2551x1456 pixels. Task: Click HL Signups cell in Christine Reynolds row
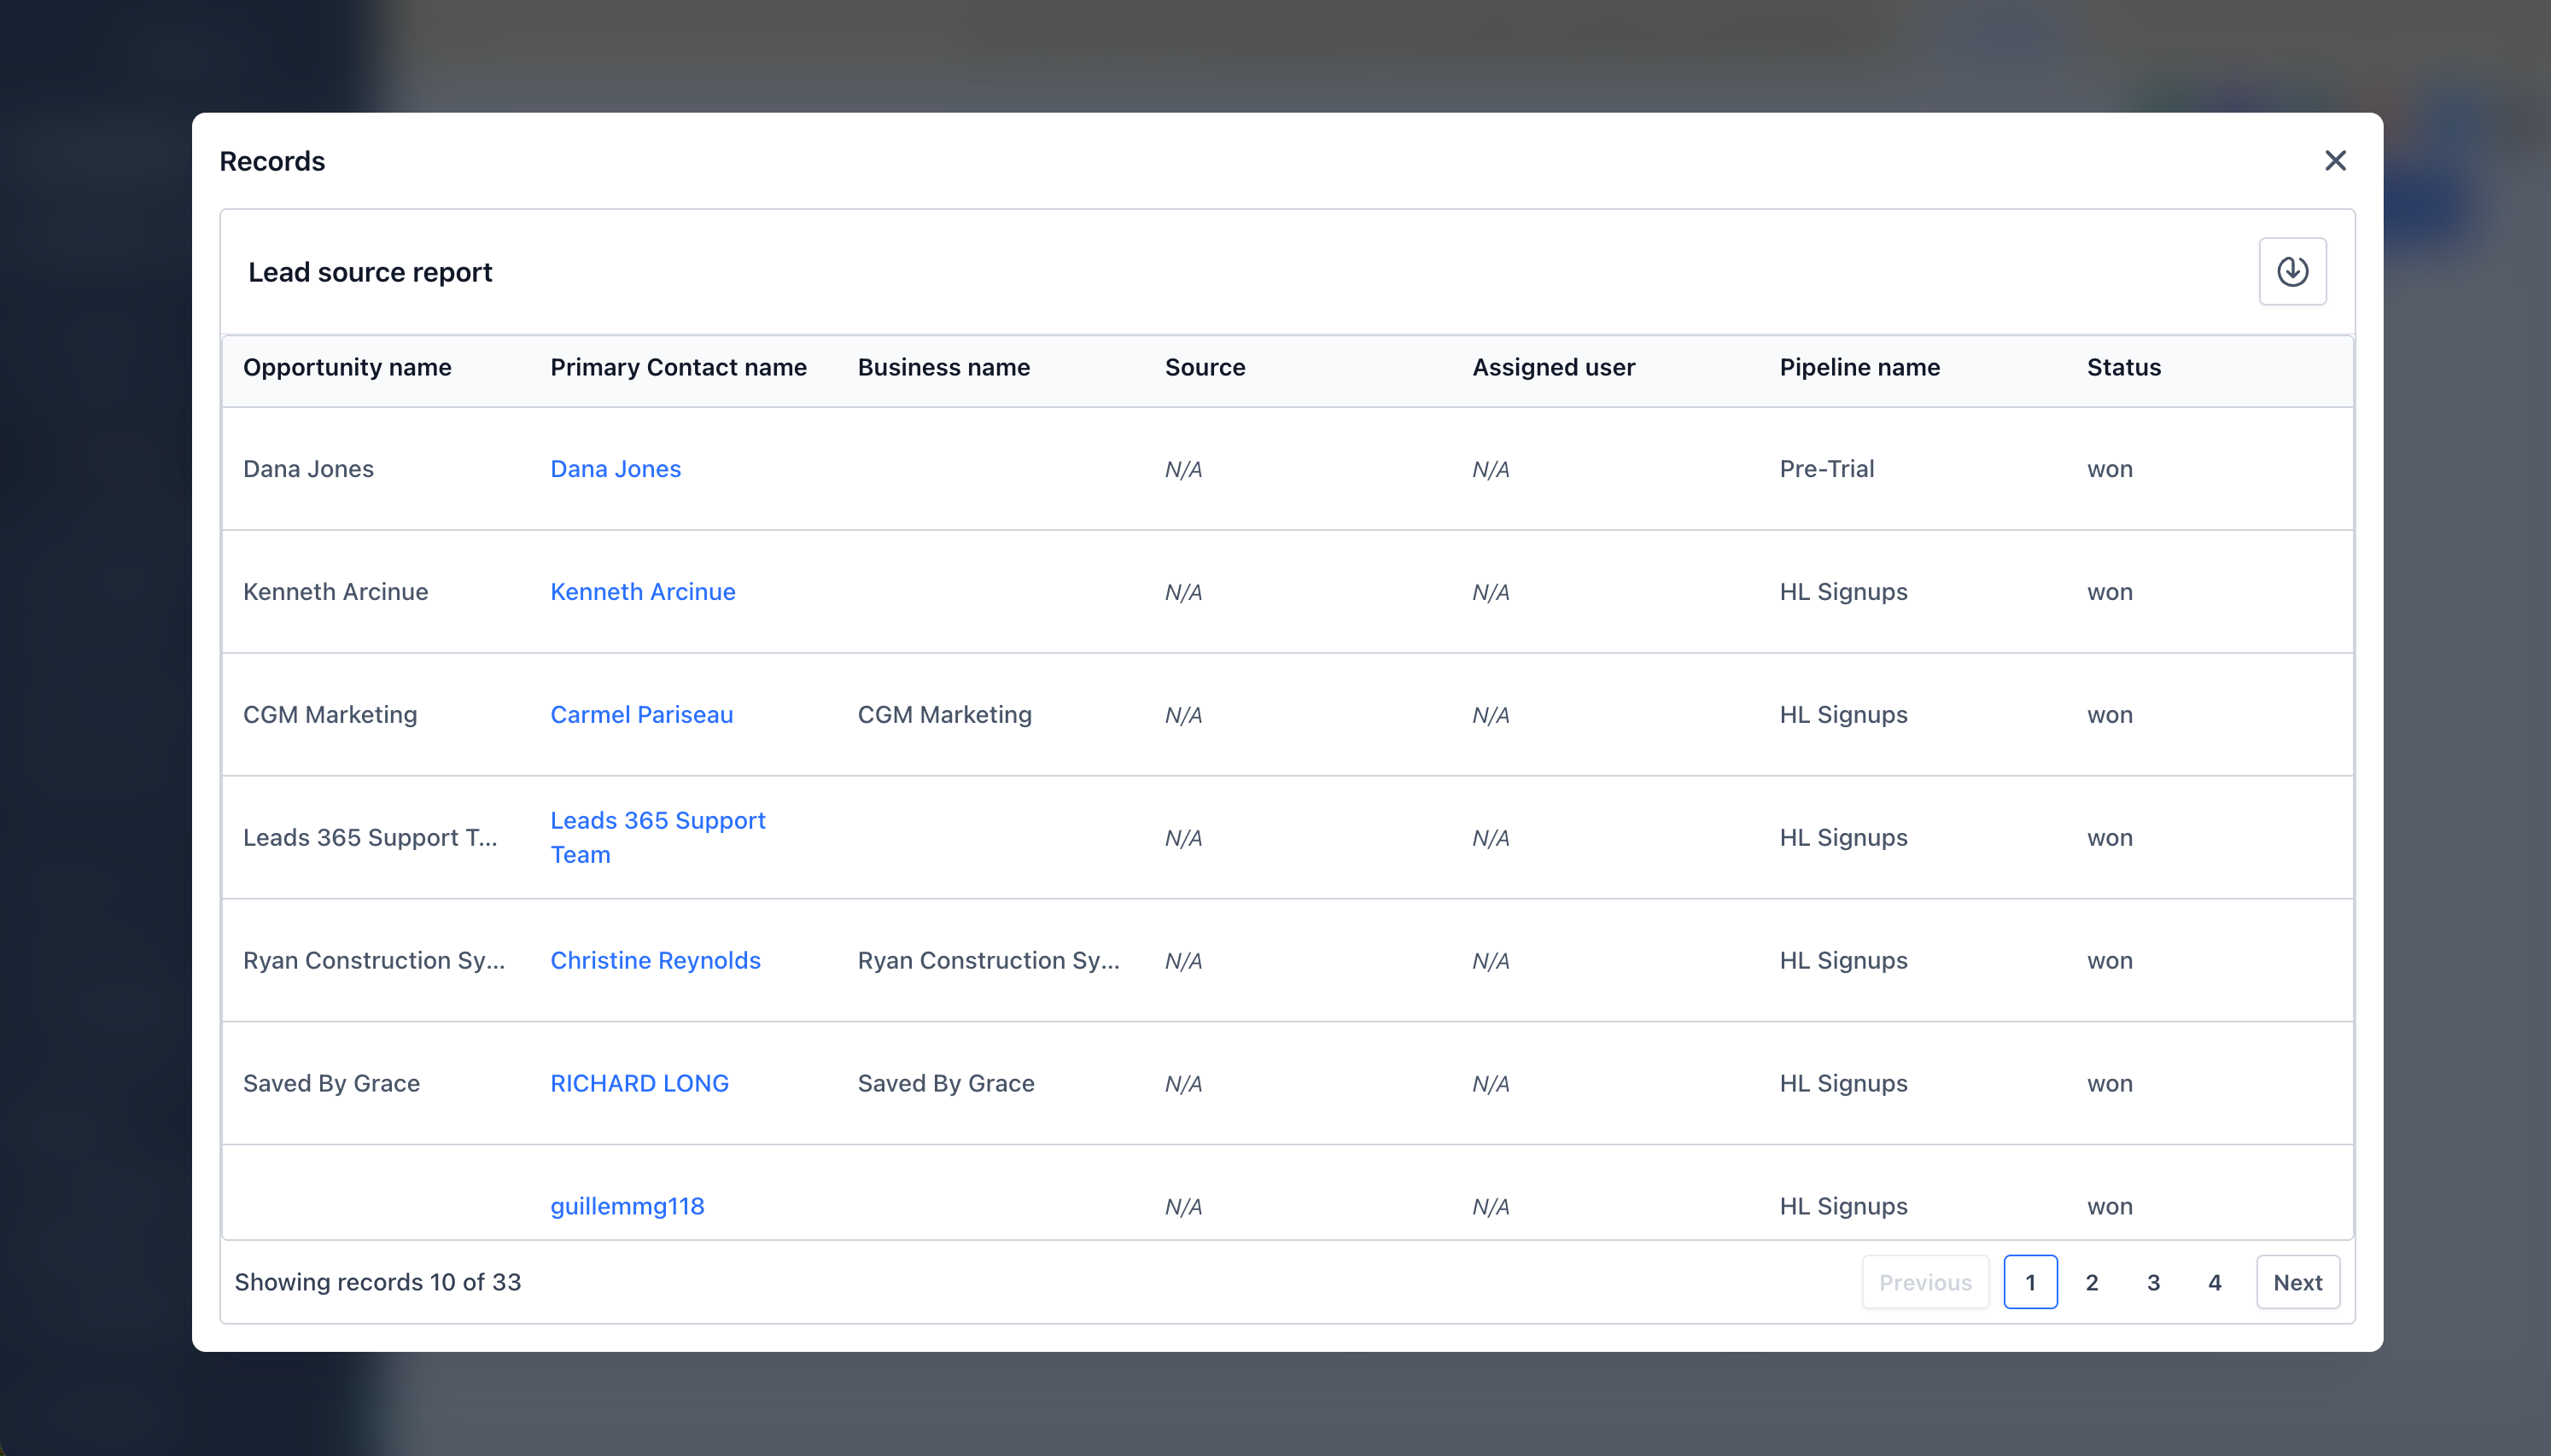click(1843, 961)
